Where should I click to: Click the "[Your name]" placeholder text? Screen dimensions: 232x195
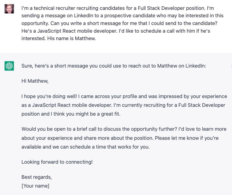[x=35, y=186]
